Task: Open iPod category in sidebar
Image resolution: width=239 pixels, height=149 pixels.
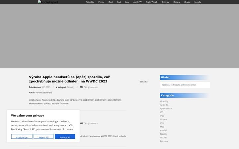Action: coord(162,123)
